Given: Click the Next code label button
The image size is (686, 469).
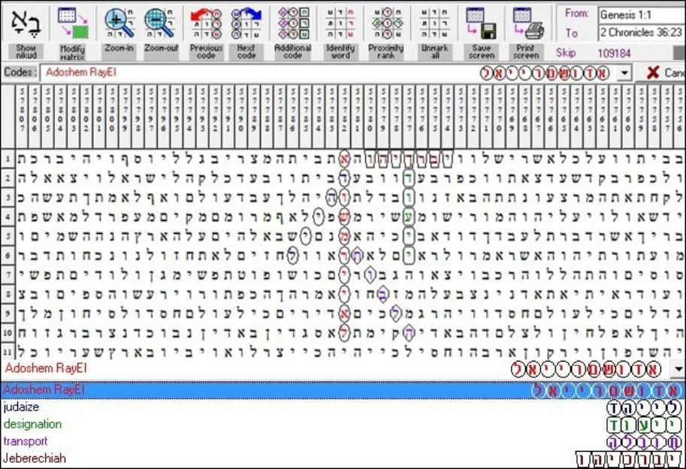Looking at the screenshot, I should tap(246, 52).
